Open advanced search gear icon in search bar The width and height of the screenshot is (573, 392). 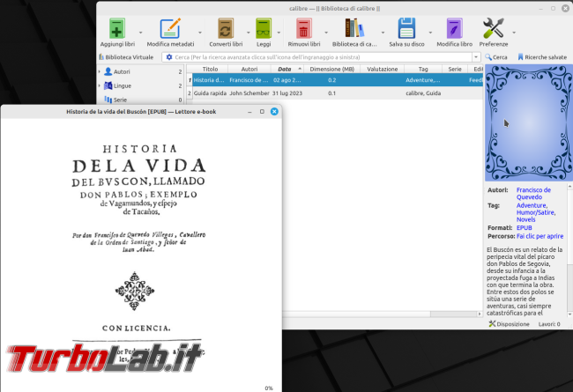169,57
